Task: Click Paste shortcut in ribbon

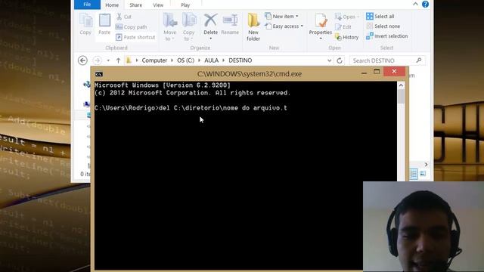Action: (135, 37)
